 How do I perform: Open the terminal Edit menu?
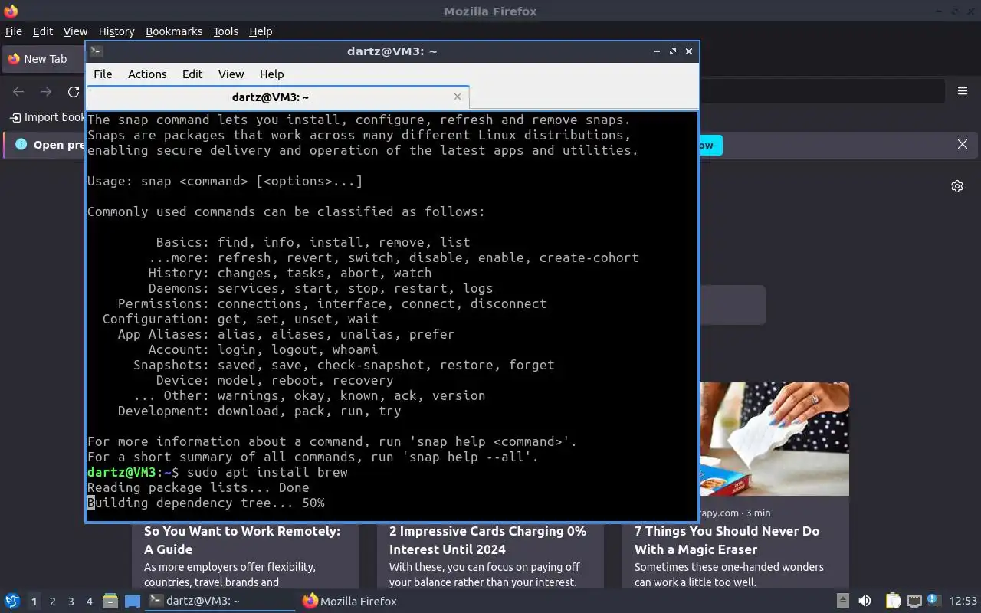pos(192,74)
